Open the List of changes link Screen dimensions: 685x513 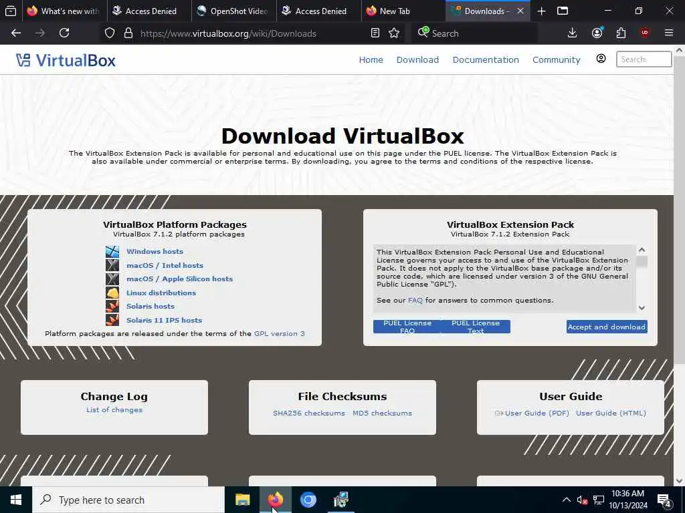[x=114, y=410]
